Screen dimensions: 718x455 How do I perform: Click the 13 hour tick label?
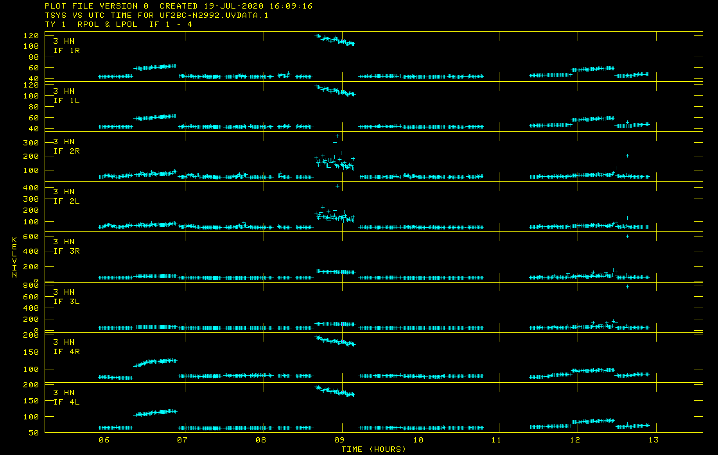point(653,440)
